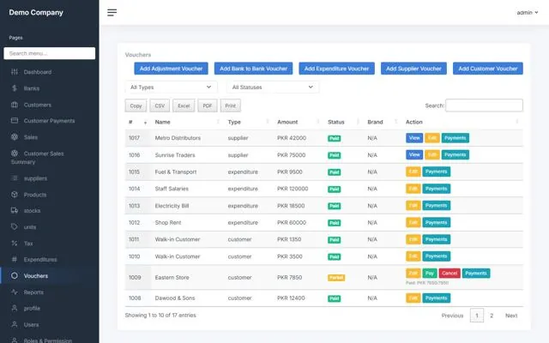Click the Users person icon
549x343 pixels.
15,324
